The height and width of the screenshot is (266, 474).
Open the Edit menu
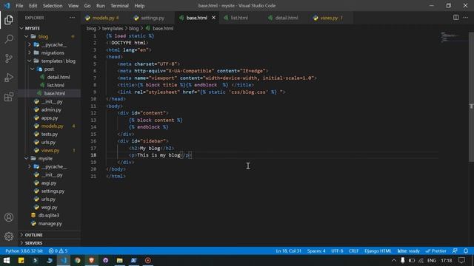[x=33, y=6]
